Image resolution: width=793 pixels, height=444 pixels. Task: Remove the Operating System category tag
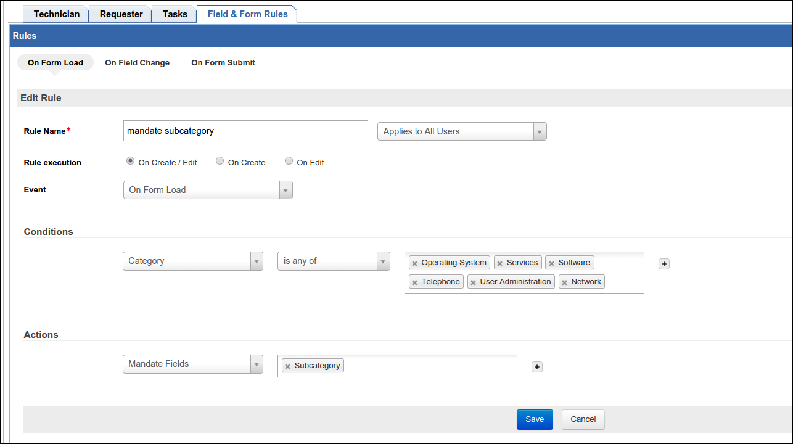point(414,263)
